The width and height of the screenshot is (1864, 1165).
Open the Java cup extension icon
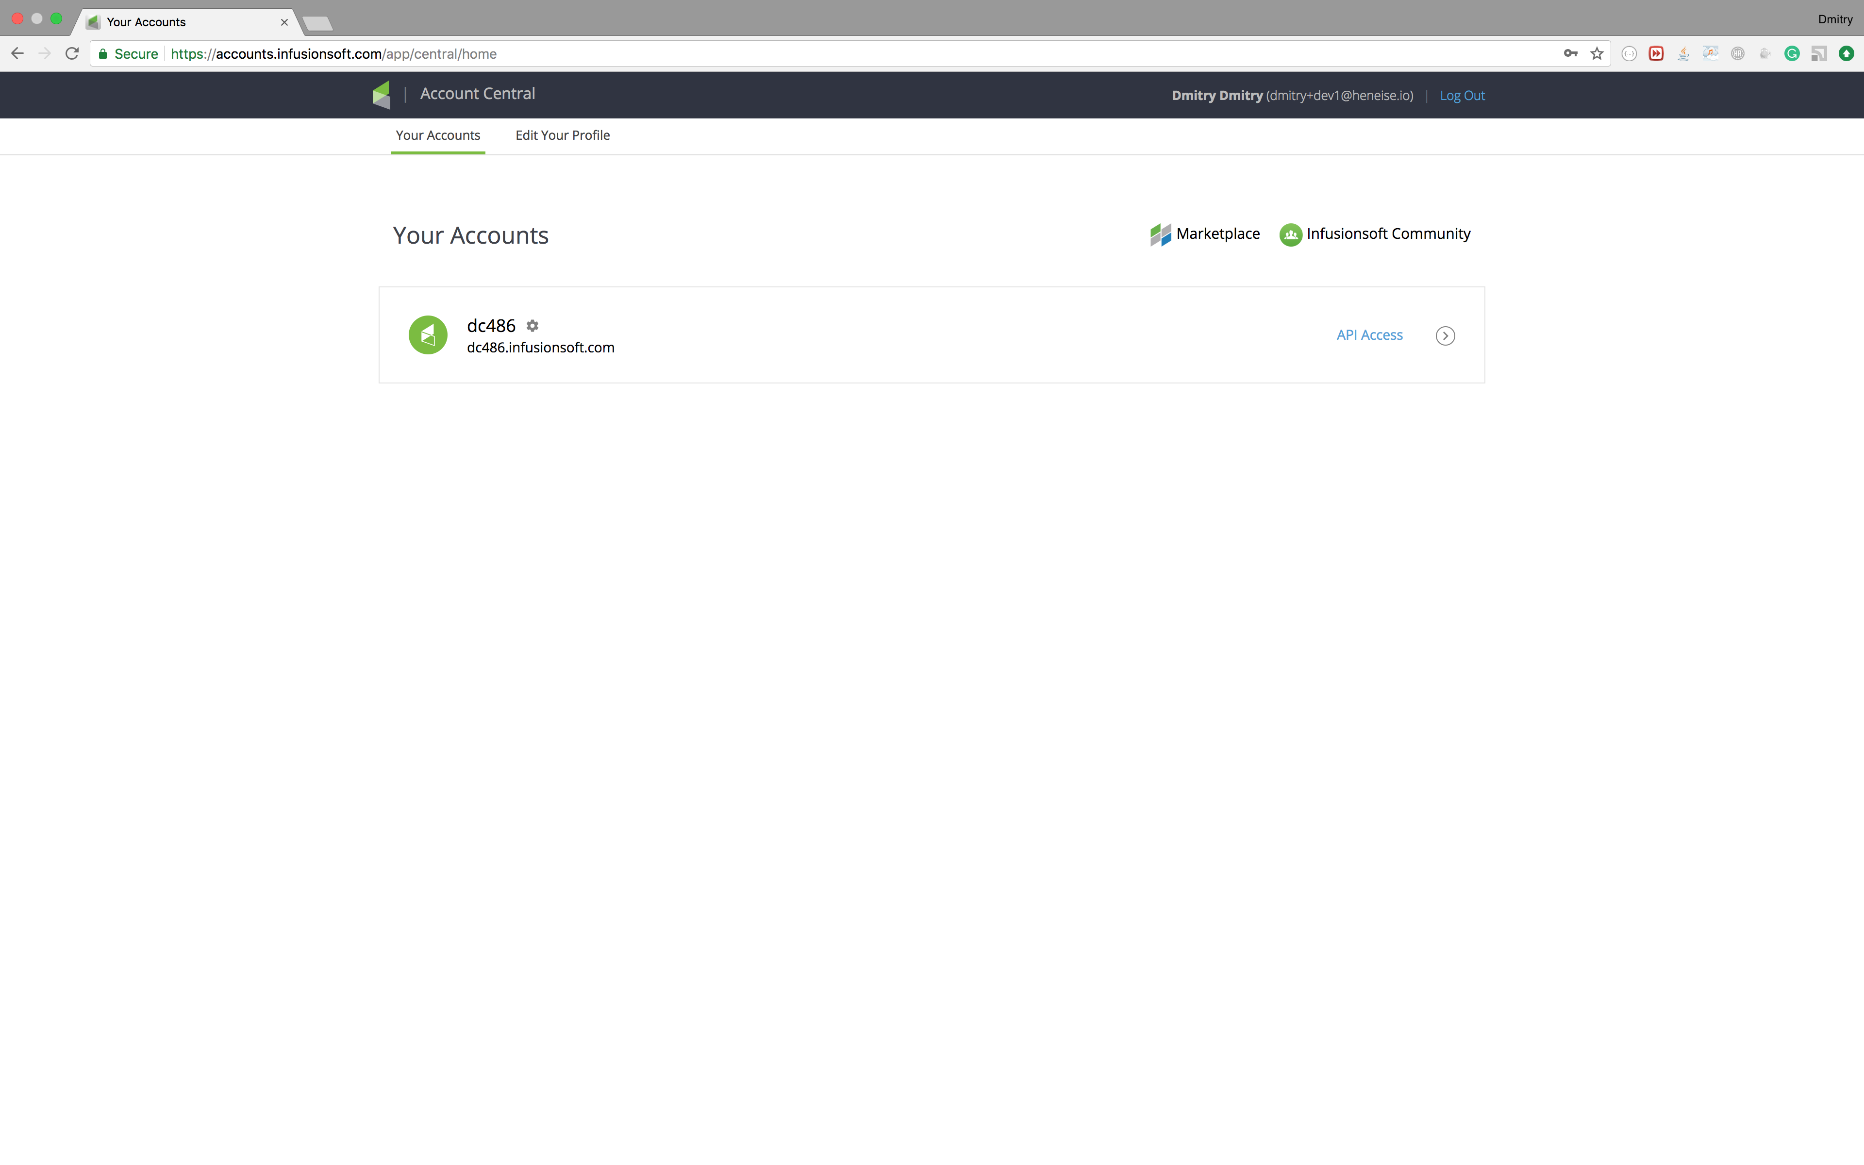pyautogui.click(x=1683, y=54)
